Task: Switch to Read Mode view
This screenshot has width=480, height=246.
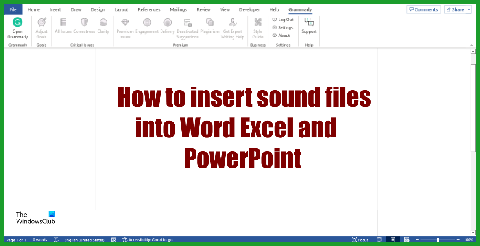Action: tap(379, 239)
